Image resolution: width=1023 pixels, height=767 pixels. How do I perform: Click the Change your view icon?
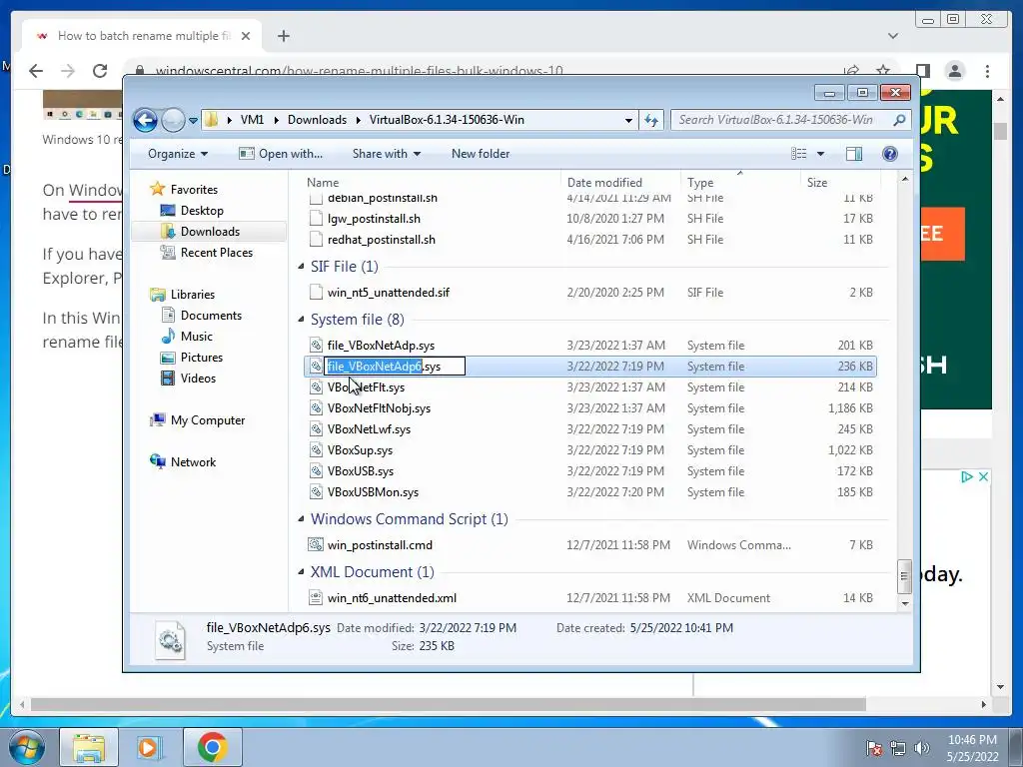(798, 154)
